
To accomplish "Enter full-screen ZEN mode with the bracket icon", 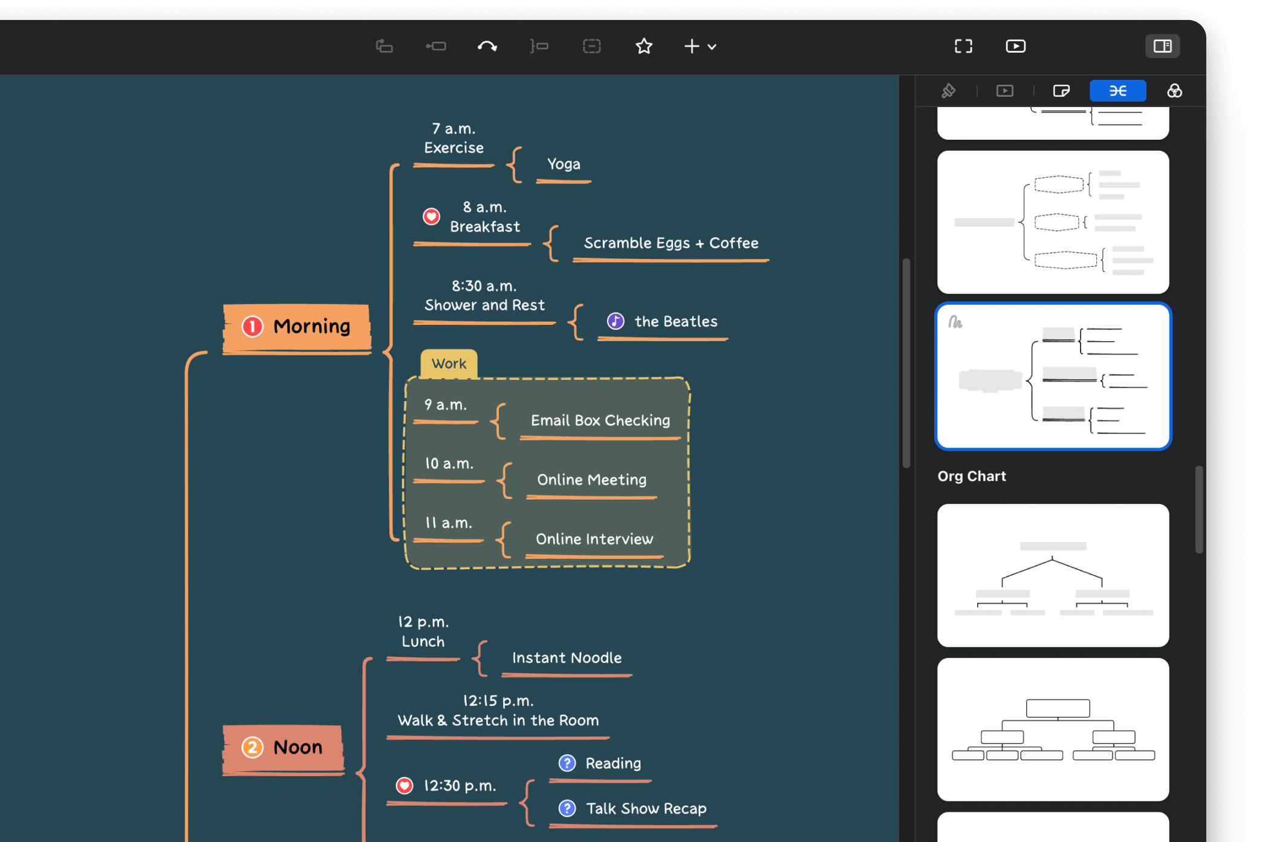I will click(x=963, y=46).
